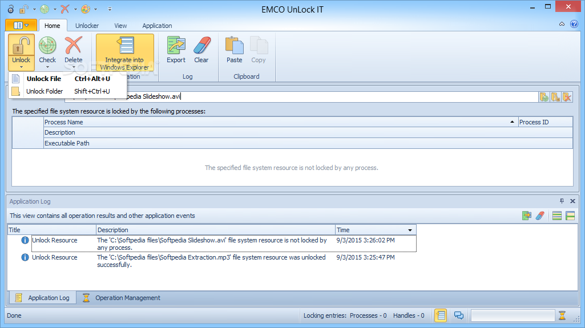Switch to the Operation Management bottom tab
The height and width of the screenshot is (328, 585).
(121, 298)
